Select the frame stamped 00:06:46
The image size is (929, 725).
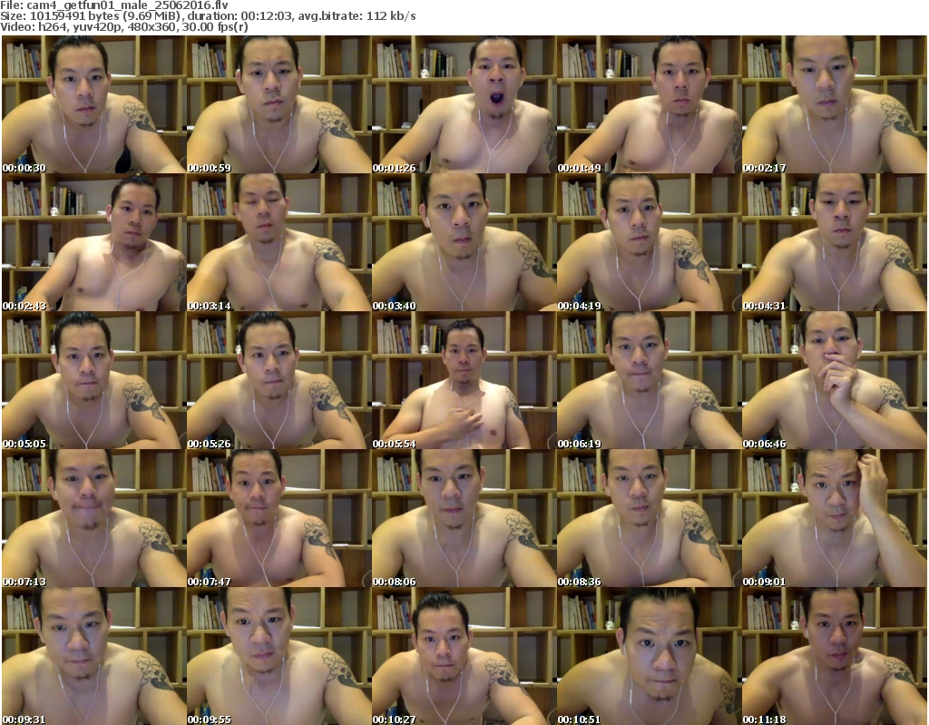[835, 380]
